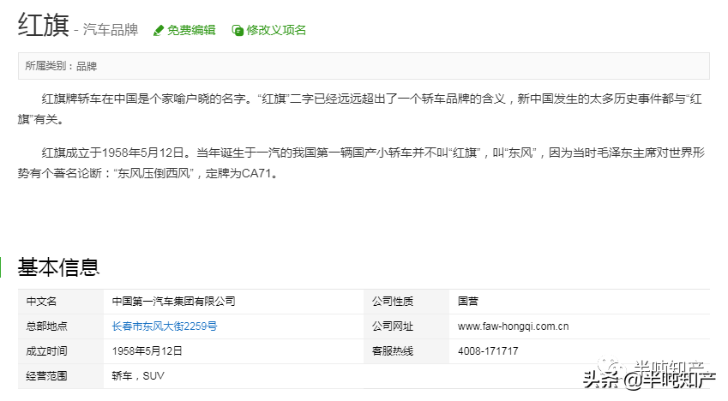Click the 公司性质 label cell
The image size is (728, 401).
[x=406, y=302]
